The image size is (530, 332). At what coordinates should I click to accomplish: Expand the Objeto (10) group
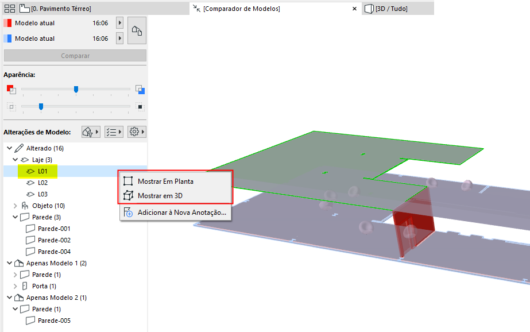point(15,206)
